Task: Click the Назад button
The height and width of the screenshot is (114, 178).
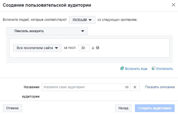Action: pyautogui.click(x=123, y=108)
